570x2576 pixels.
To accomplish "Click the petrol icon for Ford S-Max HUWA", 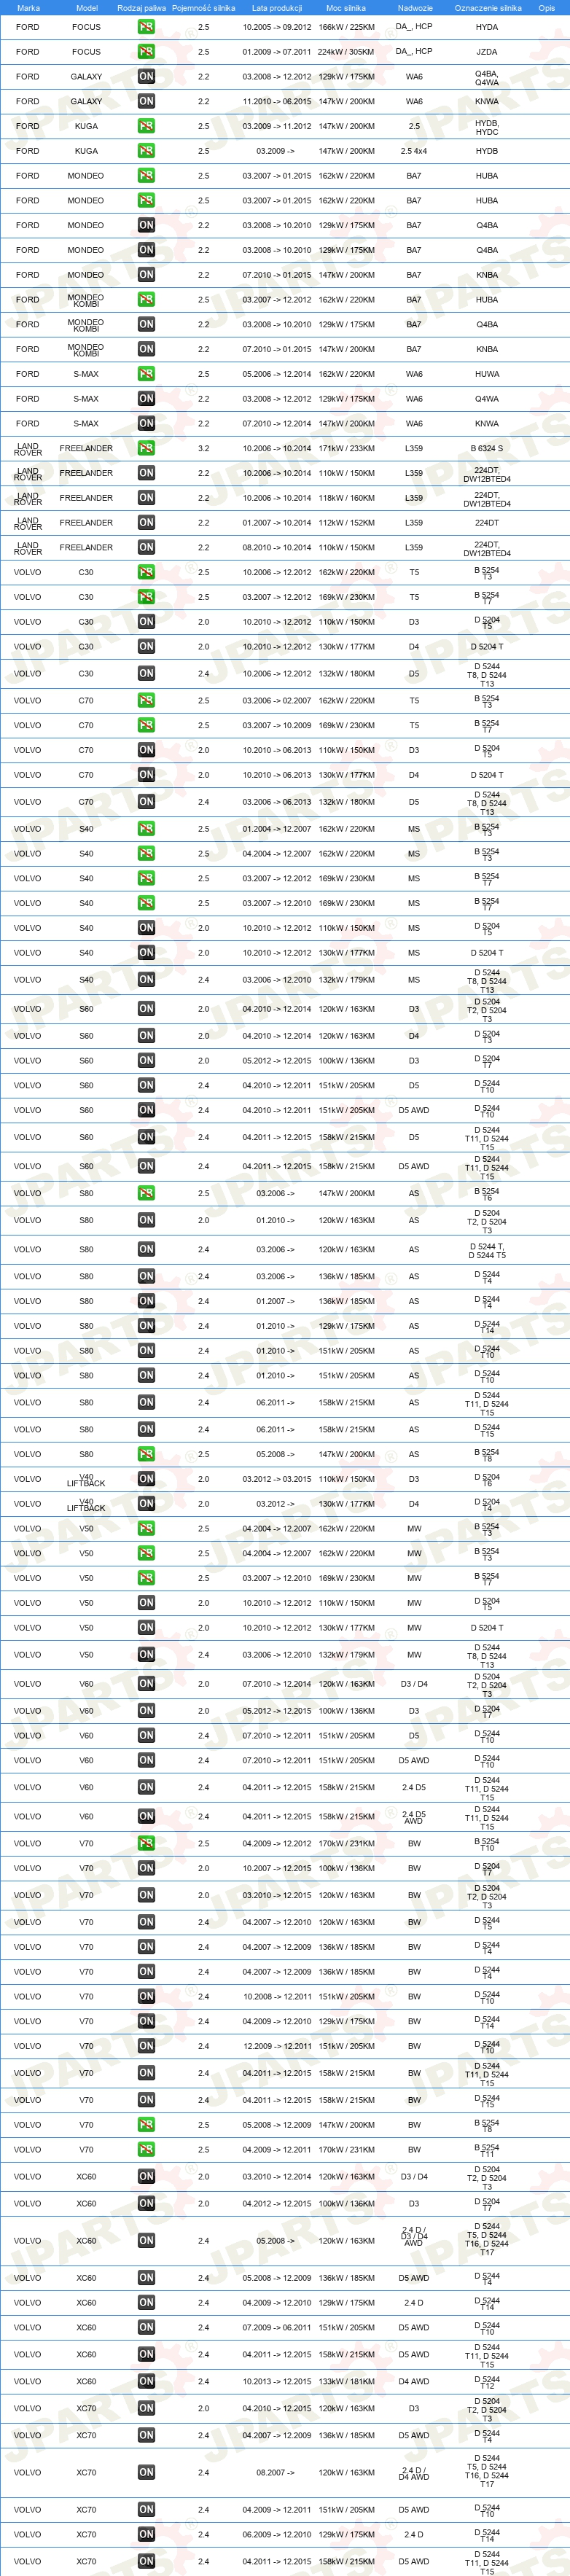I will [x=146, y=374].
